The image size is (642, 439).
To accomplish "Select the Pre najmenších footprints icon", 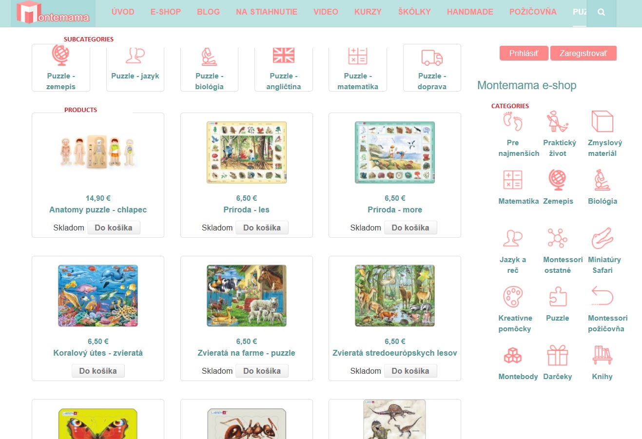I will point(513,121).
